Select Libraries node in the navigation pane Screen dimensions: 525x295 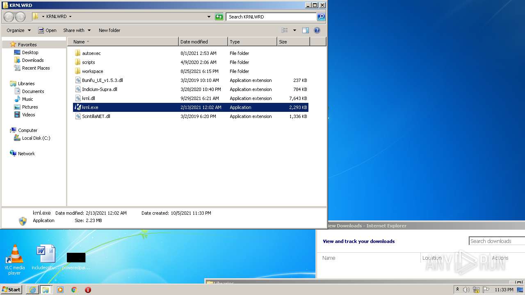click(x=26, y=84)
